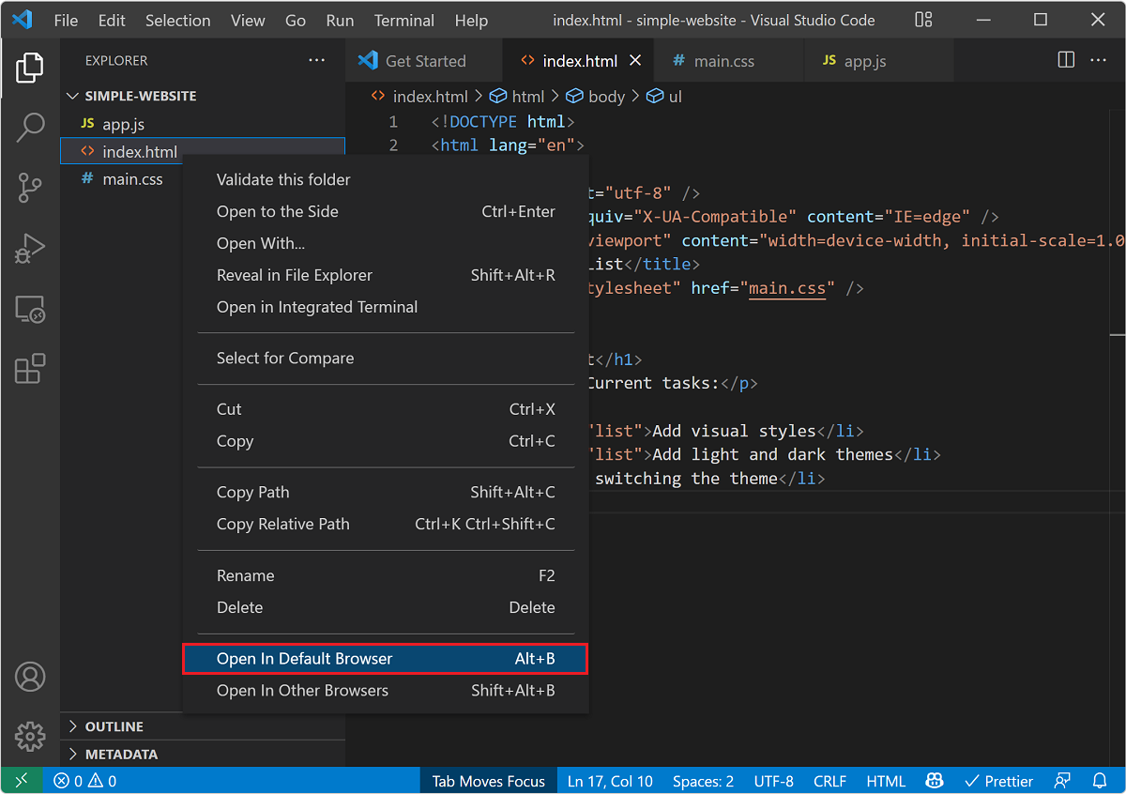The width and height of the screenshot is (1126, 794).
Task: Click the GitHub icon in the status bar
Action: coord(935,780)
